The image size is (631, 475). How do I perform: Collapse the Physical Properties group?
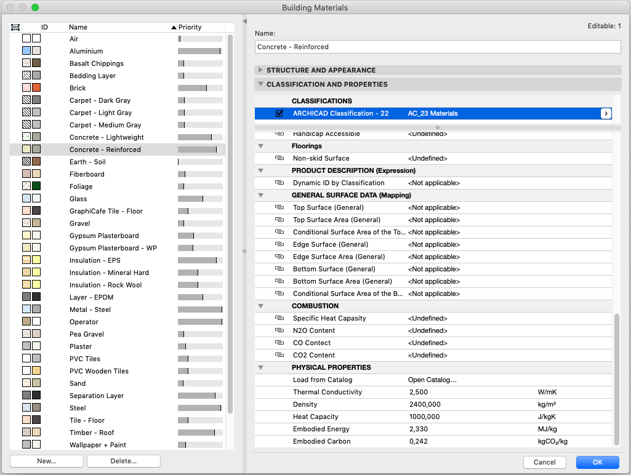pos(261,367)
